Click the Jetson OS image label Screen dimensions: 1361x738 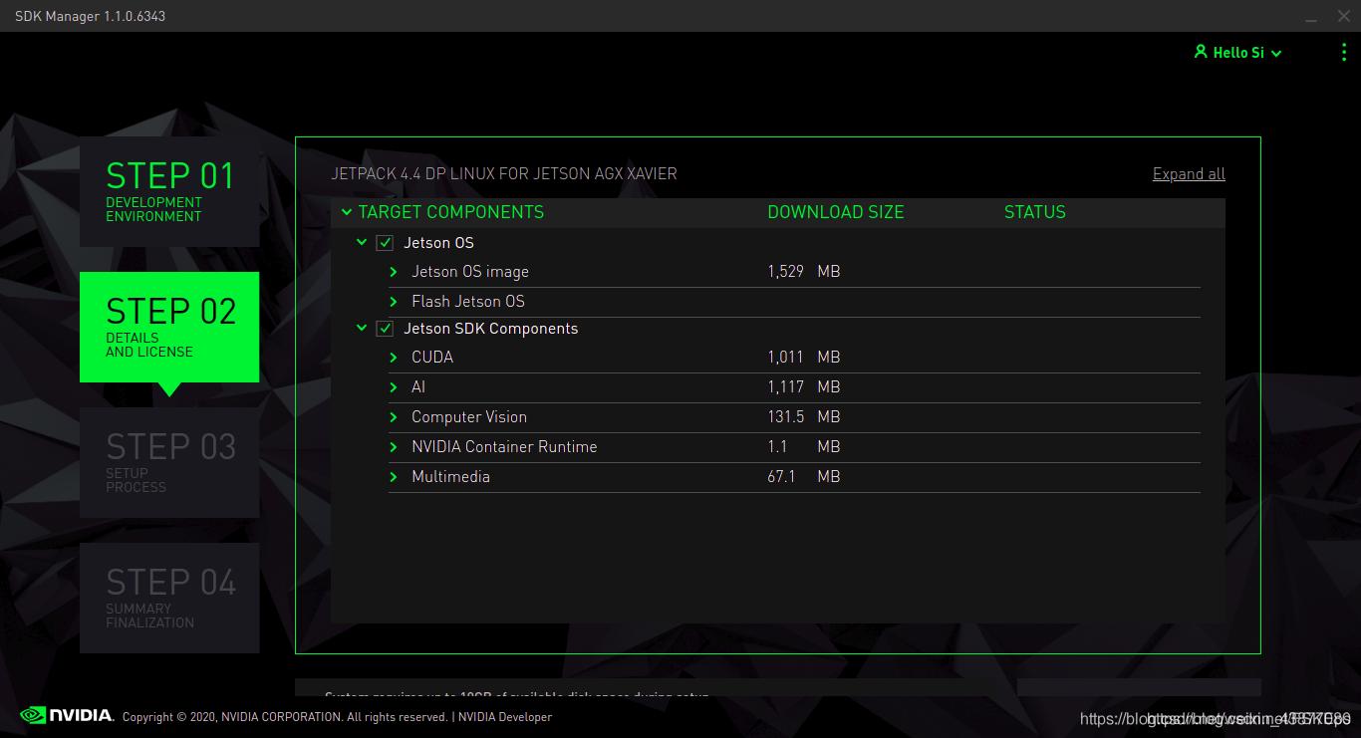(470, 272)
